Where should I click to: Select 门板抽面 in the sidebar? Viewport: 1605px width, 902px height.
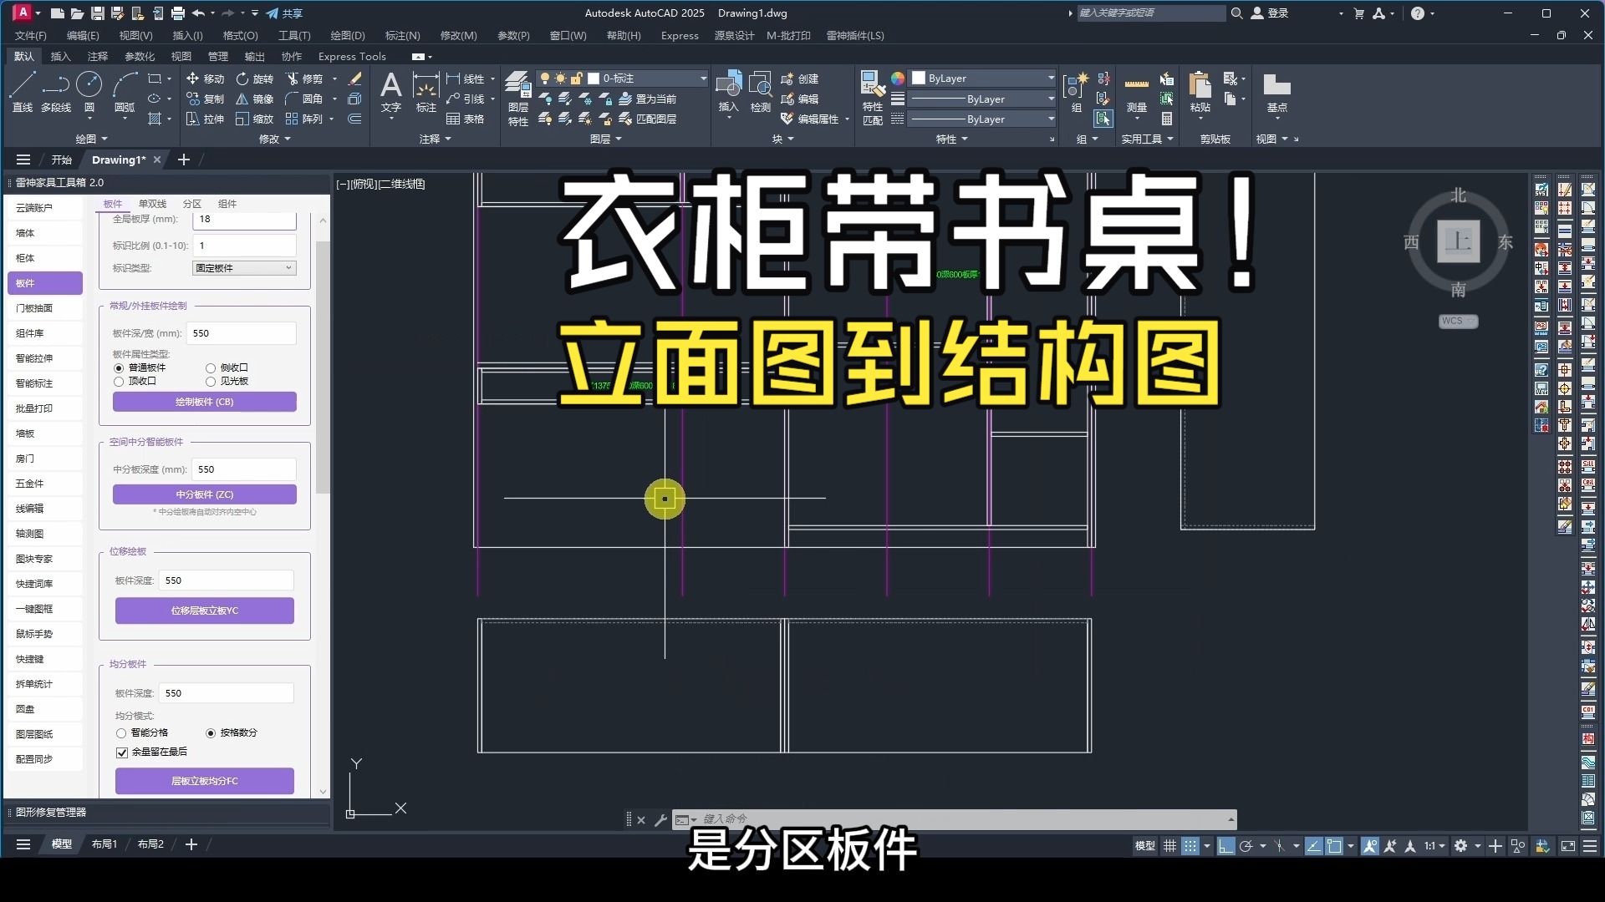click(45, 308)
